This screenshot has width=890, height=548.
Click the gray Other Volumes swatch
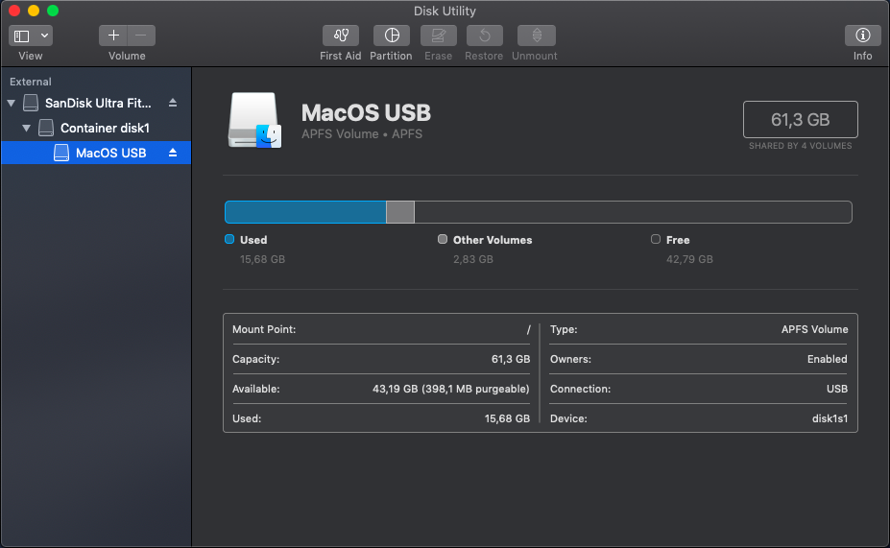click(x=443, y=240)
